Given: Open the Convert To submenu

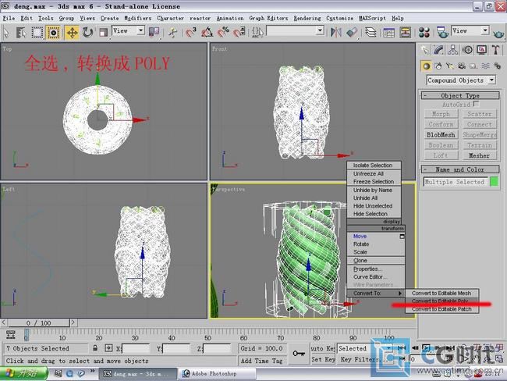Looking at the screenshot, I should [x=376, y=294].
